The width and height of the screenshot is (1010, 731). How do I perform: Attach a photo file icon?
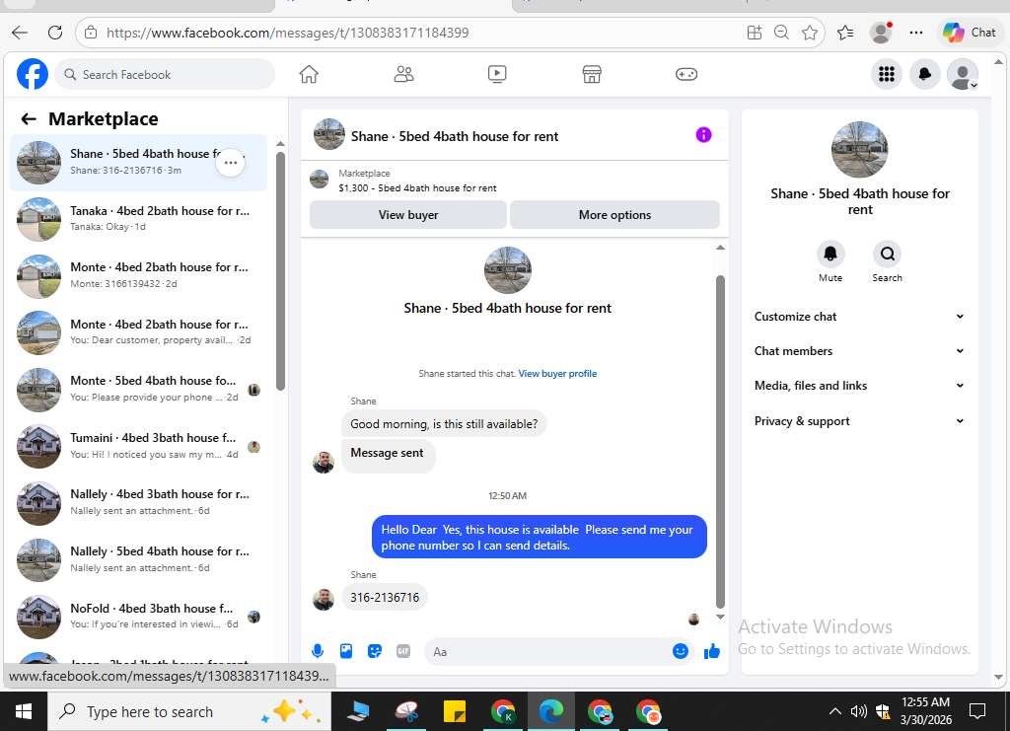(346, 651)
